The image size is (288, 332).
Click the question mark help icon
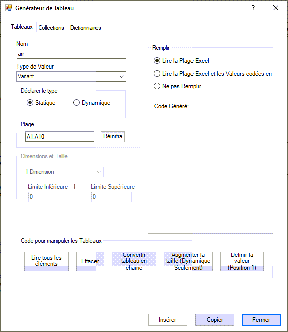pyautogui.click(x=253, y=8)
